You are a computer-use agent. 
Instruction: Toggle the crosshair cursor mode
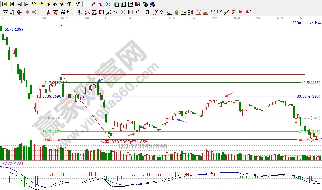click(x=85, y=4)
